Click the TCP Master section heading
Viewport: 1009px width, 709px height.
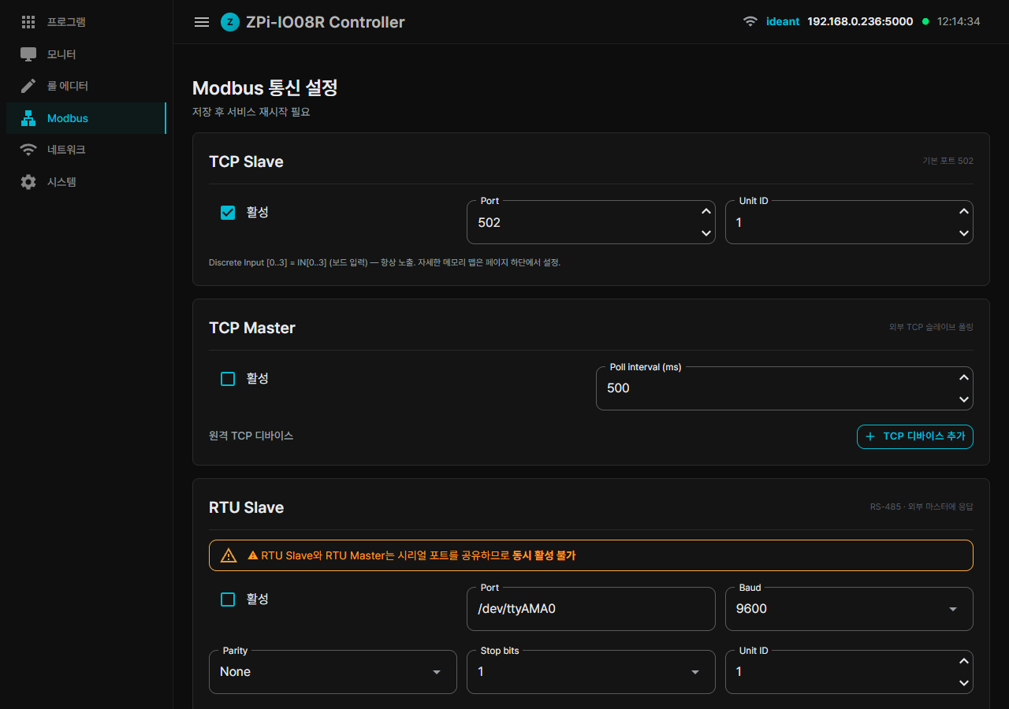click(x=252, y=328)
